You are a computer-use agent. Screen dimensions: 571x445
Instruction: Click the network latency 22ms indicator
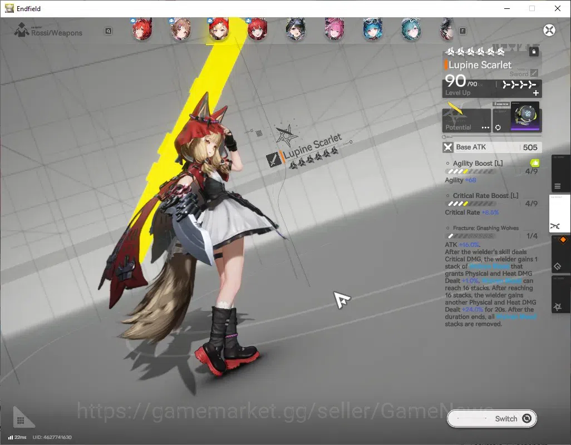click(x=17, y=437)
